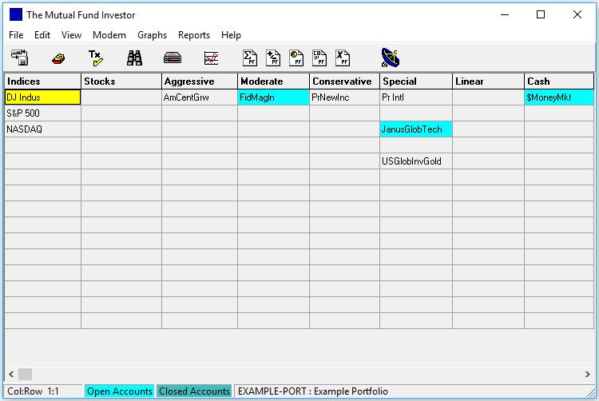Viewport: 599px width, 401px height.
Task: Open the Graphs menu
Action: 152,35
